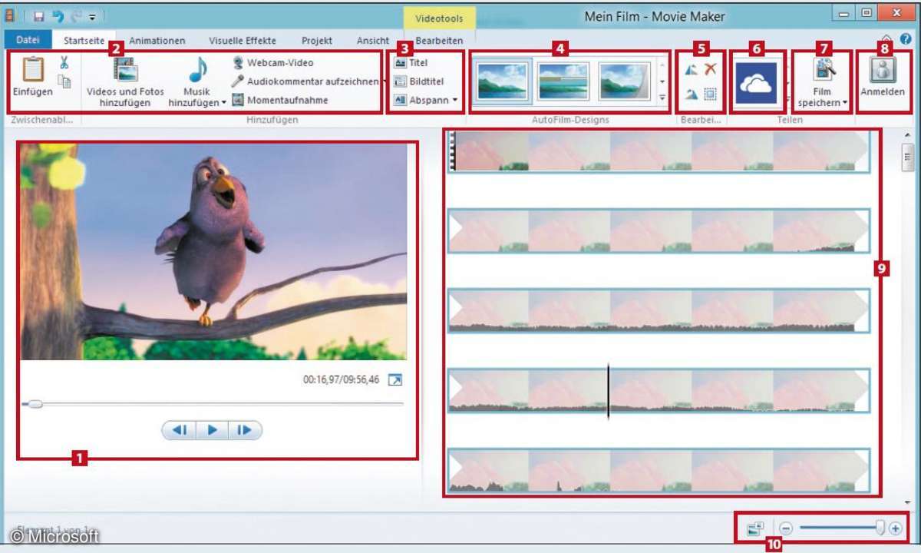921x553 pixels.
Task: Click the timeline scrollbar up arrow
Action: tap(909, 135)
